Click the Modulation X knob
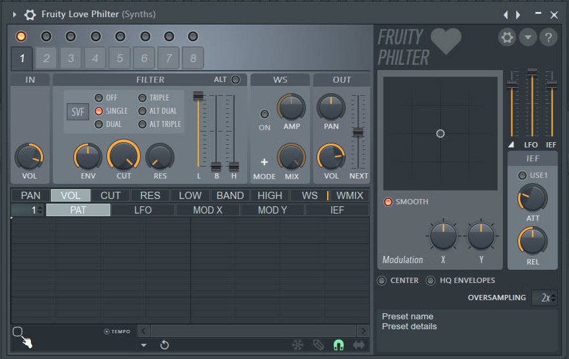The image size is (569, 359). [x=443, y=235]
